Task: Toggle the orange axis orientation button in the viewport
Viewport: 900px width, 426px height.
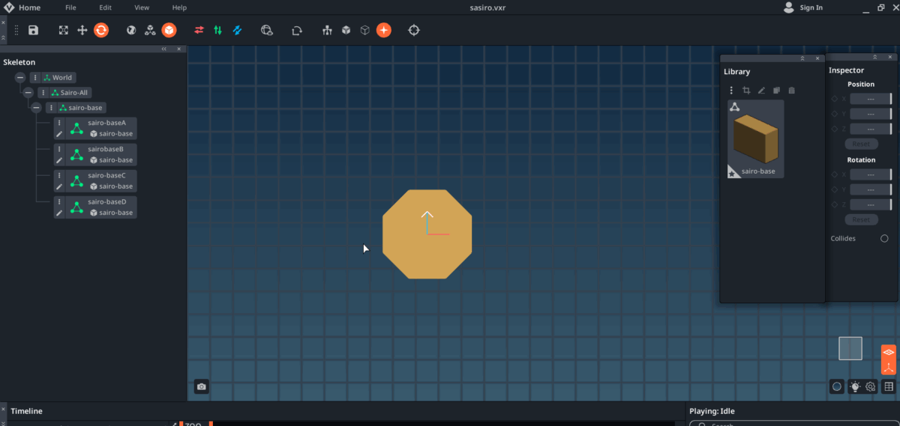Action: 888,367
